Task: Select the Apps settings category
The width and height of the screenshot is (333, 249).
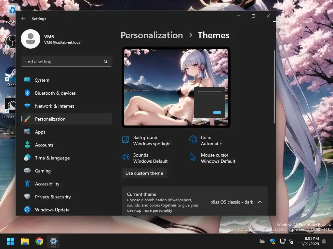Action: 66,132
